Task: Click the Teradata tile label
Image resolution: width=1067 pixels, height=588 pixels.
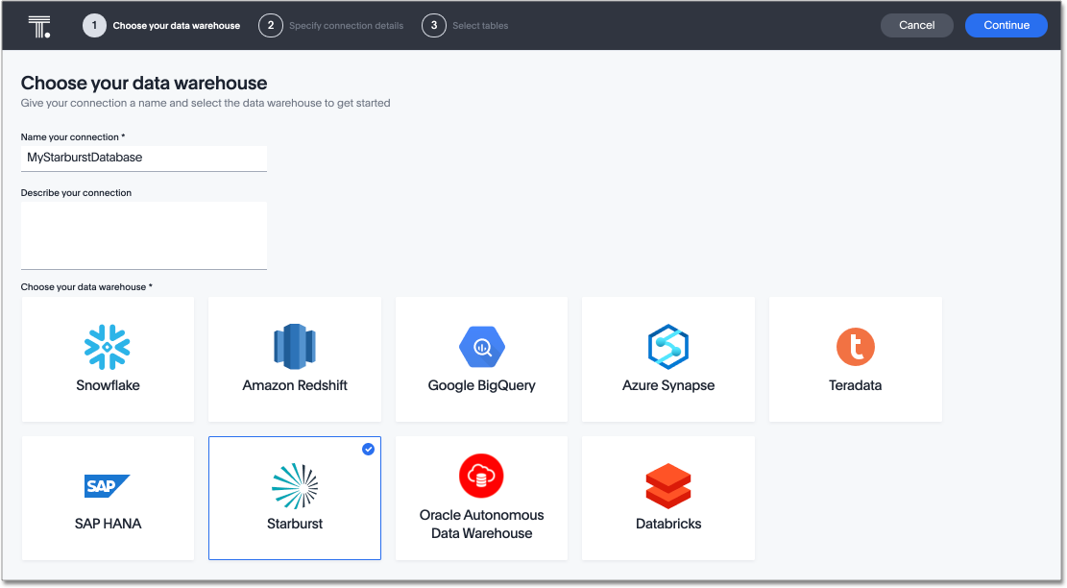Action: tap(855, 385)
